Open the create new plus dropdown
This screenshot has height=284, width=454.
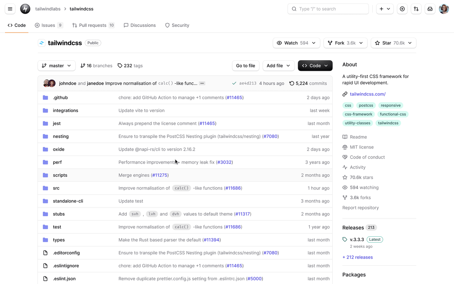385,9
